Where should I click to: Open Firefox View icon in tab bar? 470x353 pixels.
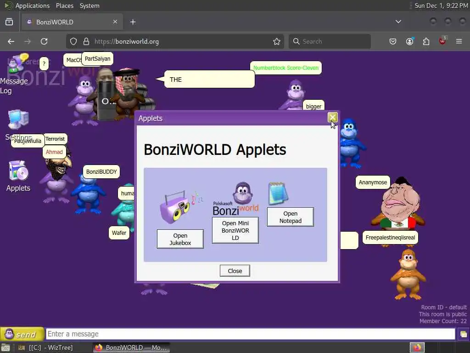click(9, 22)
